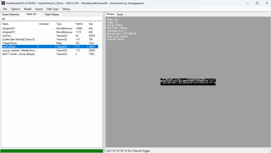Screen dimensions: 271x153
Task: Switch to the Scene Hierarchy tab
Action: coord(11,14)
